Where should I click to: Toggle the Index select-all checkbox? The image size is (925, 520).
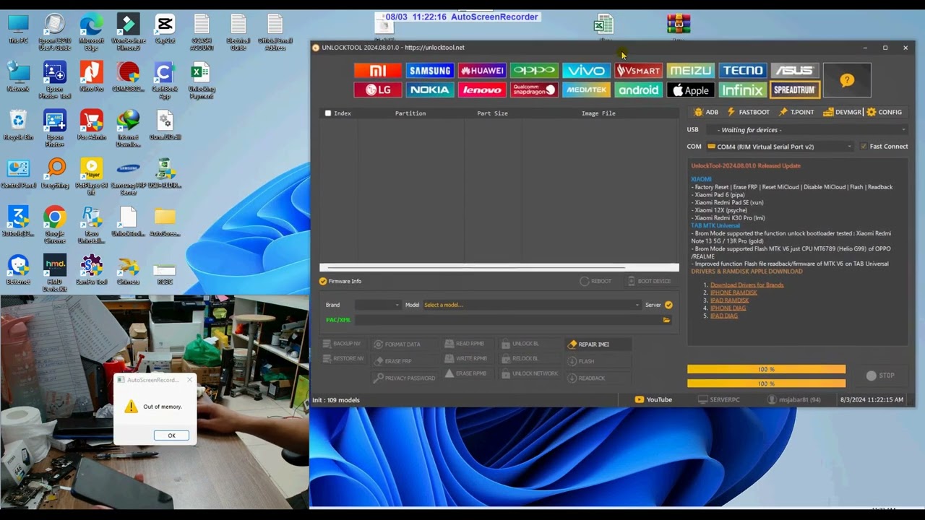coord(328,113)
